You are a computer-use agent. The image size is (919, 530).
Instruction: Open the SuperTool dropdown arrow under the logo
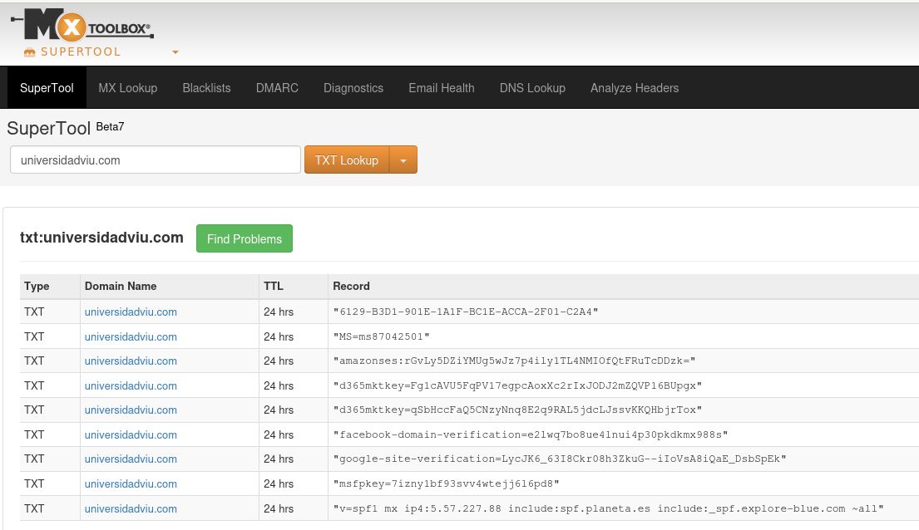tap(175, 52)
